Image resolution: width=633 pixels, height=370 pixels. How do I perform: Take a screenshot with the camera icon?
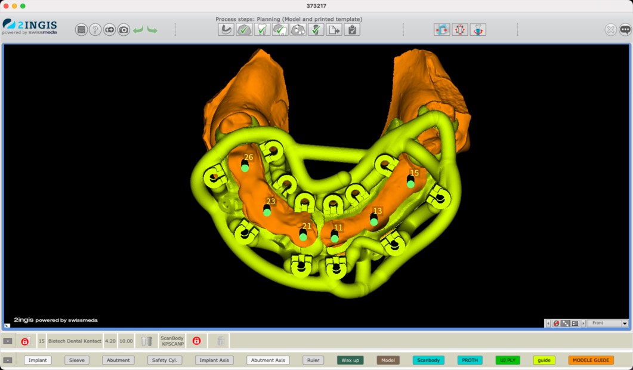[x=123, y=29]
